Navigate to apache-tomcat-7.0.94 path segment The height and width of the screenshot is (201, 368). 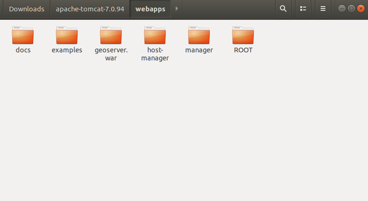[x=90, y=9]
